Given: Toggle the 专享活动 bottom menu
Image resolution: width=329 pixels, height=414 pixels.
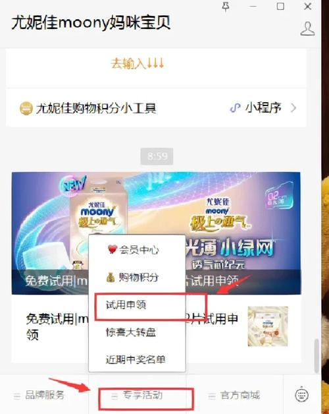Looking at the screenshot, I should coord(138,396).
